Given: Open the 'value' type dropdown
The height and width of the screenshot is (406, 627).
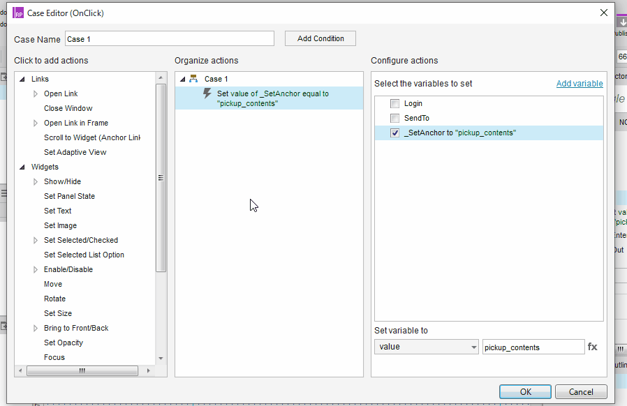Looking at the screenshot, I should [x=426, y=347].
